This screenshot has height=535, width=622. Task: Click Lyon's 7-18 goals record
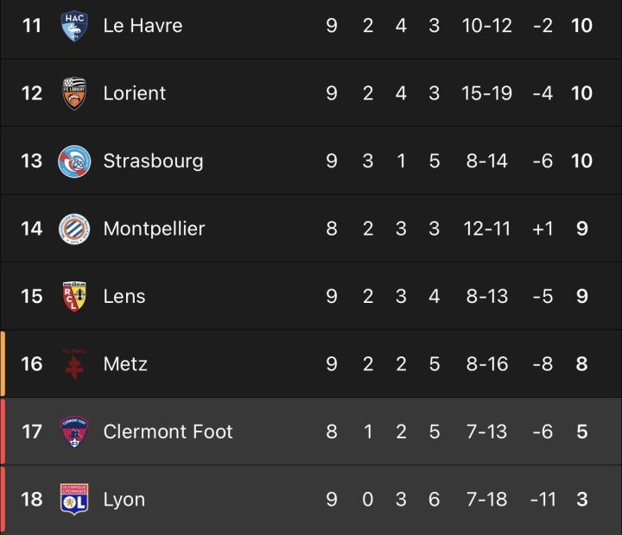click(486, 499)
